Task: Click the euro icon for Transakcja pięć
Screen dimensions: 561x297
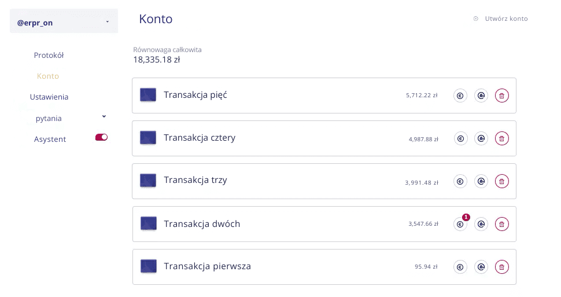Action: tap(460, 96)
